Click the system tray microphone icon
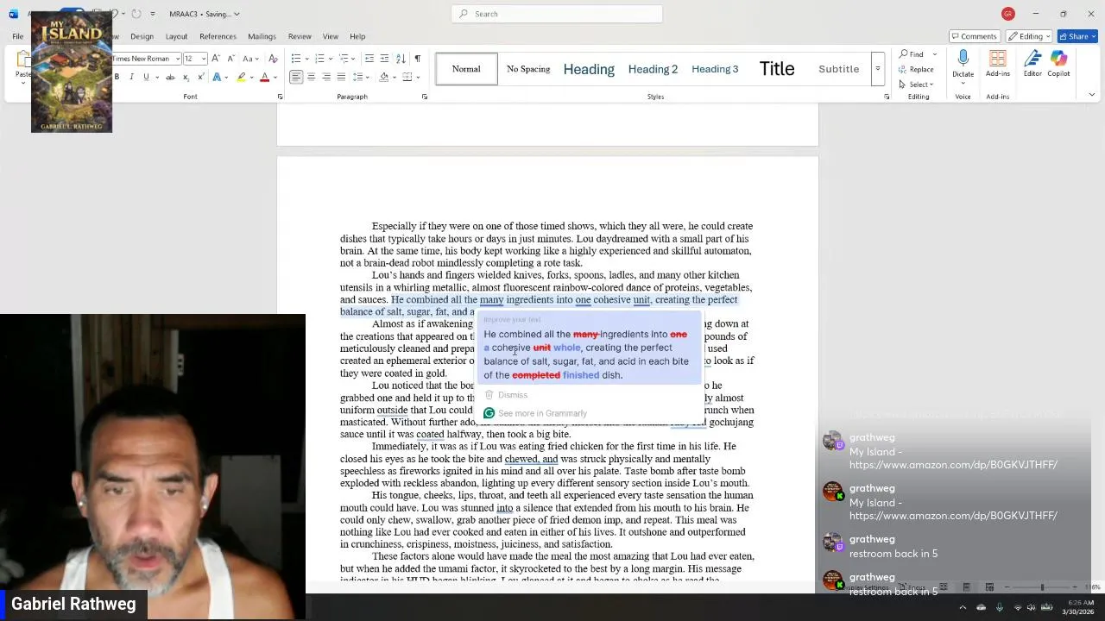1105x621 pixels. [x=1000, y=607]
